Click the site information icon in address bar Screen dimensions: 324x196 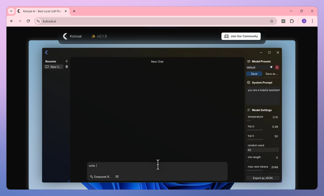click(38, 21)
